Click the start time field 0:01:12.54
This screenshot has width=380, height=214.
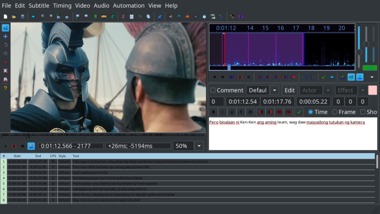point(243,102)
